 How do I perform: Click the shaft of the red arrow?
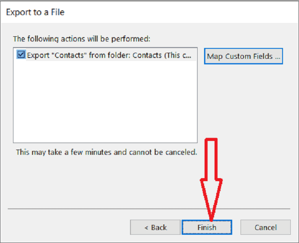coord(211,159)
